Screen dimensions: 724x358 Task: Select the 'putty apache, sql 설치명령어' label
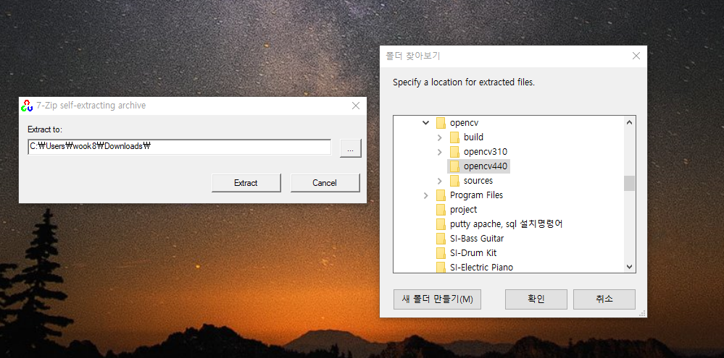click(507, 224)
